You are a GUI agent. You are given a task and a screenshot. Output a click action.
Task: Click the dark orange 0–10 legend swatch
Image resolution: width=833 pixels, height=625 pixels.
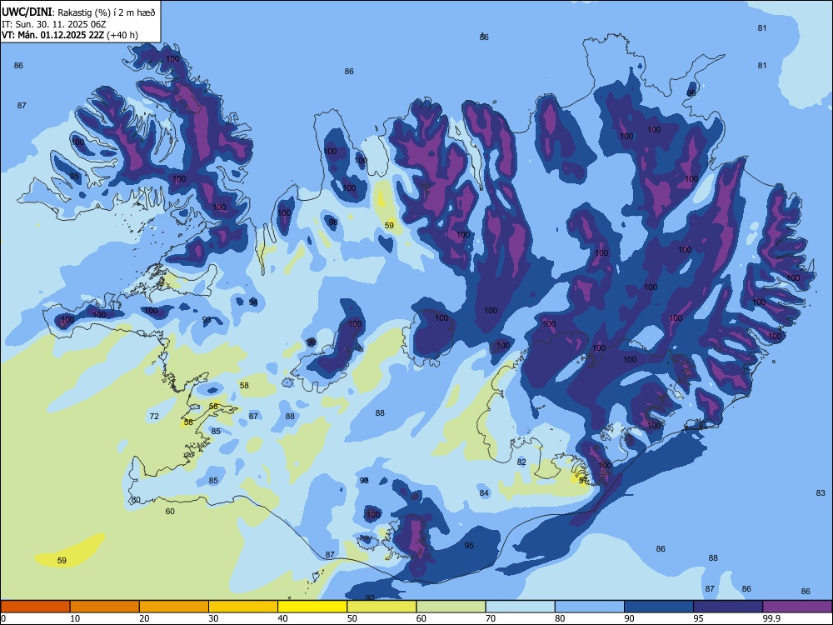pyautogui.click(x=35, y=607)
